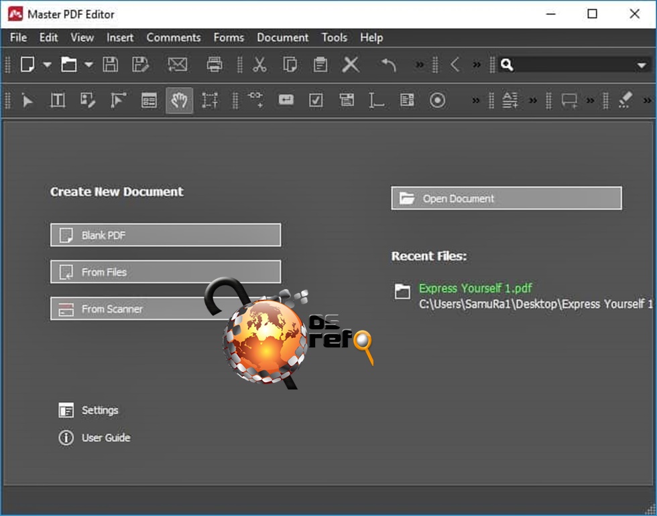Insert a form list box icon
This screenshot has width=657, height=516.
click(407, 100)
